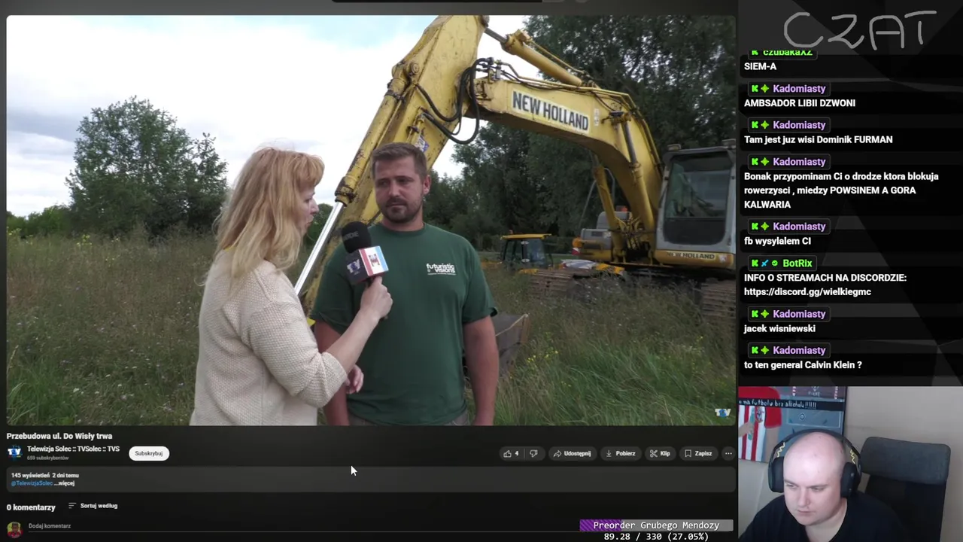Viewport: 963px width, 542px height.
Task: Subscribe with the Subskrybuj button
Action: [149, 453]
